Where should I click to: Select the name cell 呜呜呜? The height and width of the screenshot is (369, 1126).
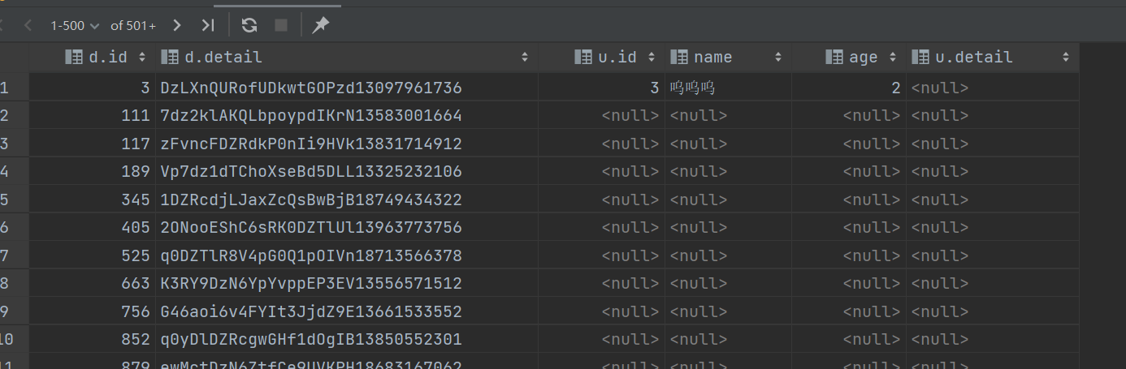tap(728, 88)
